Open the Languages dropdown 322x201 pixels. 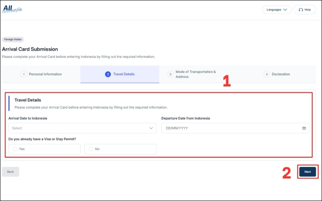point(277,10)
